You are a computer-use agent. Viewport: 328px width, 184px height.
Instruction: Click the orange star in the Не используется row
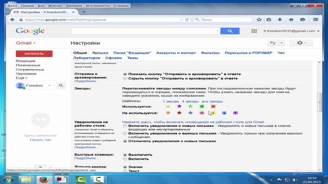tap(168, 113)
